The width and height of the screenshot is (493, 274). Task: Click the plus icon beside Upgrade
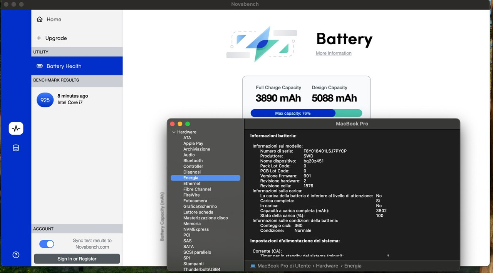[x=39, y=38]
